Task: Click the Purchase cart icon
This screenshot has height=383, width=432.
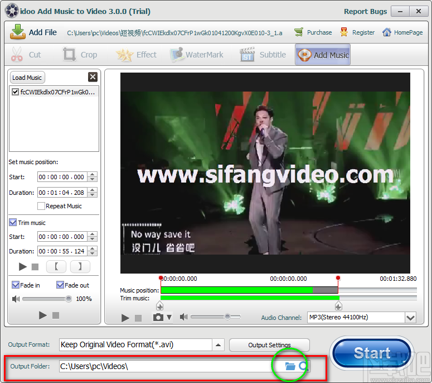Action: 298,32
